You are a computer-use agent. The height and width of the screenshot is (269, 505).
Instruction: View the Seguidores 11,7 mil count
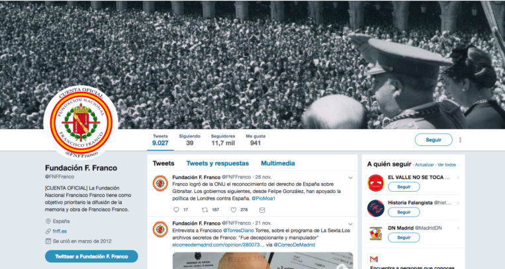click(x=223, y=140)
